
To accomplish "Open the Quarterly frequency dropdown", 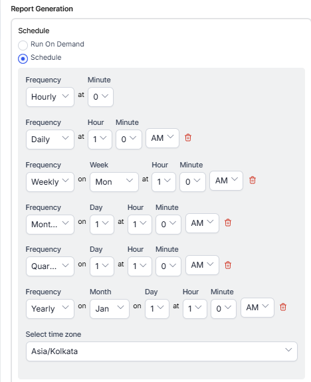I will [x=50, y=266].
